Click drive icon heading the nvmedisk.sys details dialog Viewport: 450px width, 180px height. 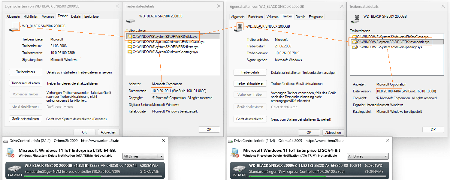coord(355,19)
